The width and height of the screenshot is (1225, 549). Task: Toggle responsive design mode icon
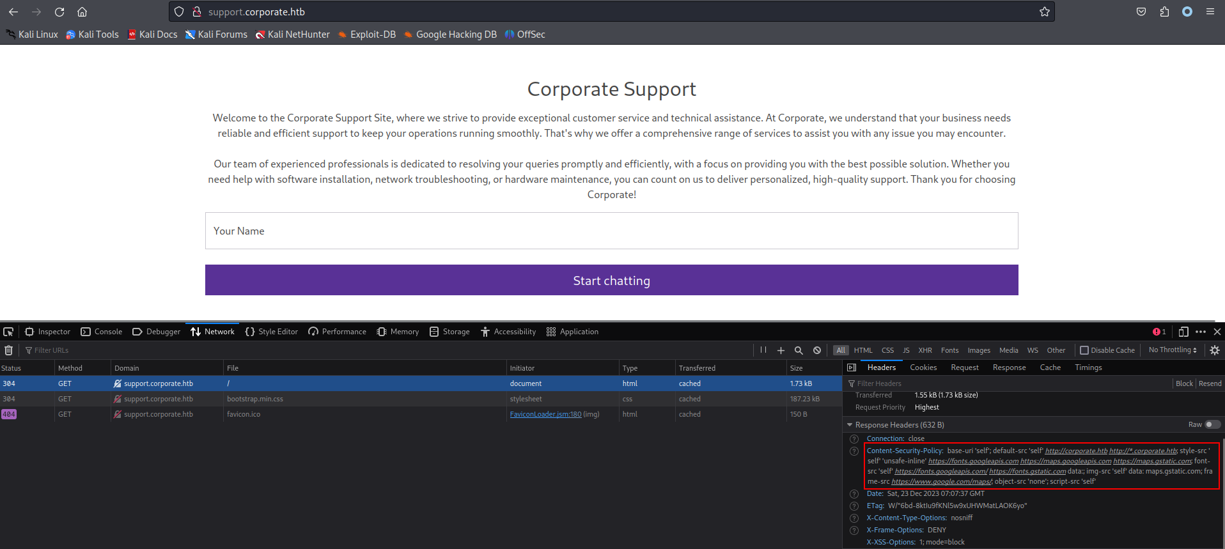1183,332
